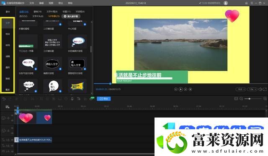Image resolution: width=268 pixels, height=156 pixels.
Task: Enter fullscreen preview
Action: (265, 89)
